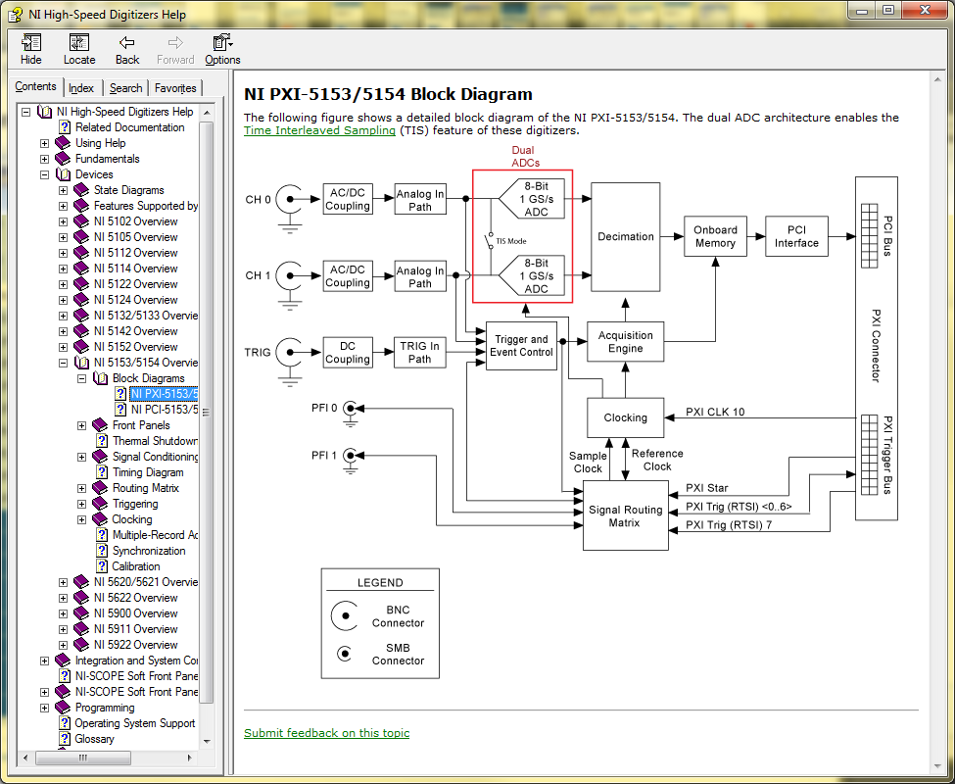Click Submit feedback on this topic link
The height and width of the screenshot is (784, 955).
[x=326, y=733]
